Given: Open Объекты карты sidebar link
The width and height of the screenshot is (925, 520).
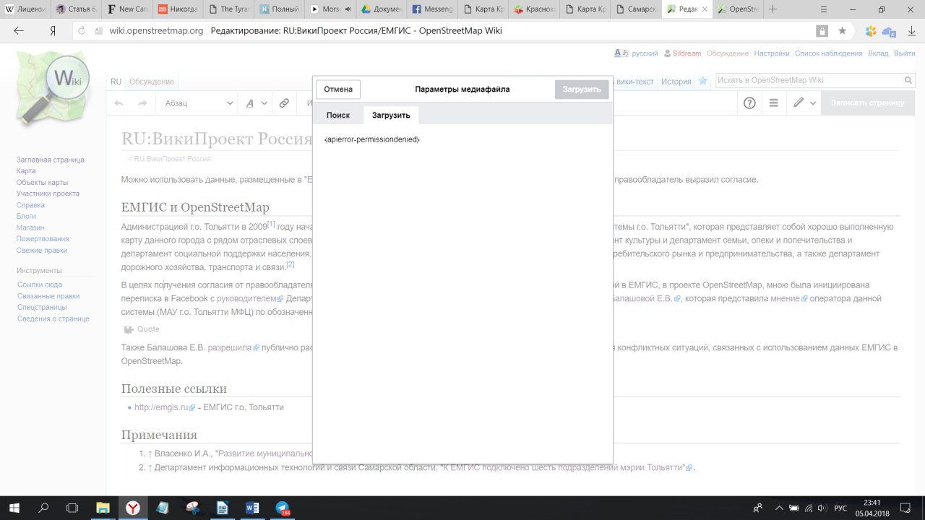Looking at the screenshot, I should [43, 183].
